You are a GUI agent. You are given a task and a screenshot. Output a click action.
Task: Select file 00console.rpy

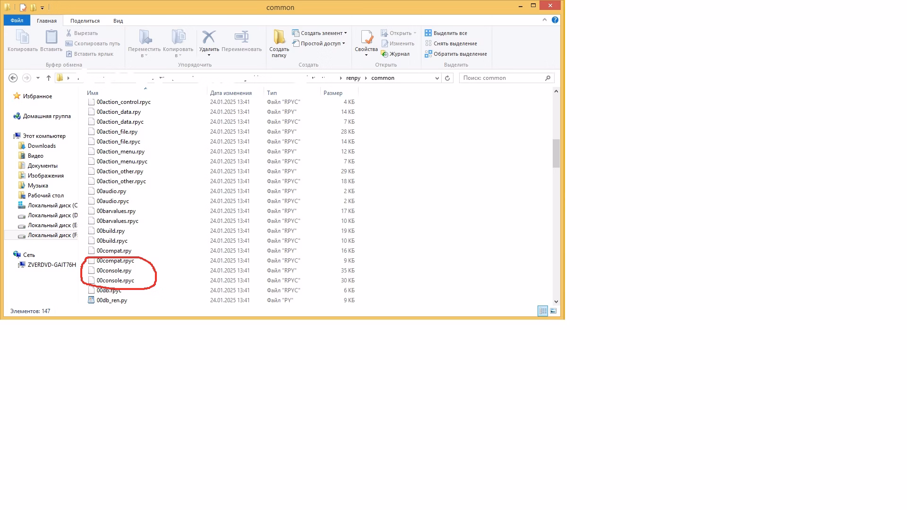pyautogui.click(x=114, y=271)
